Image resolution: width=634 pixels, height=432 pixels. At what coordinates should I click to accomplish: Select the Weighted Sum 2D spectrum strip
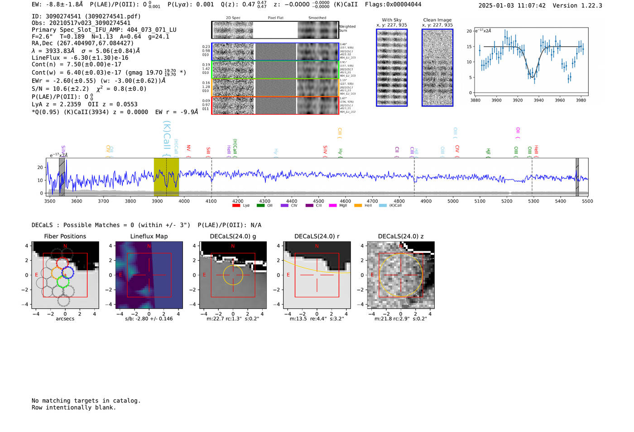pyautogui.click(x=275, y=30)
